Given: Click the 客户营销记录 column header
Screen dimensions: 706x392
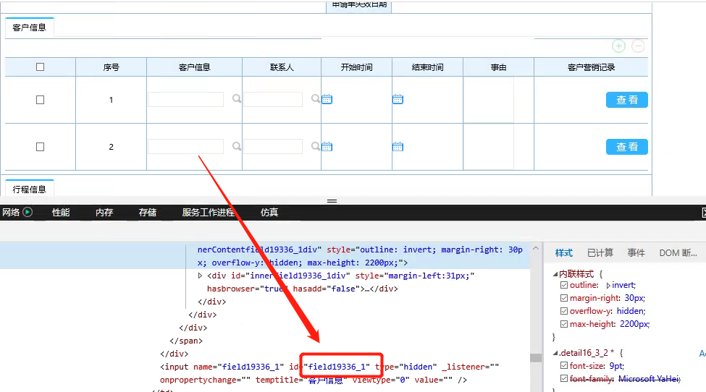Looking at the screenshot, I should 591,67.
